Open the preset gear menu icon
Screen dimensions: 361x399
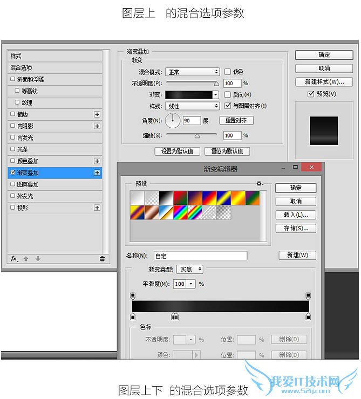pos(260,183)
